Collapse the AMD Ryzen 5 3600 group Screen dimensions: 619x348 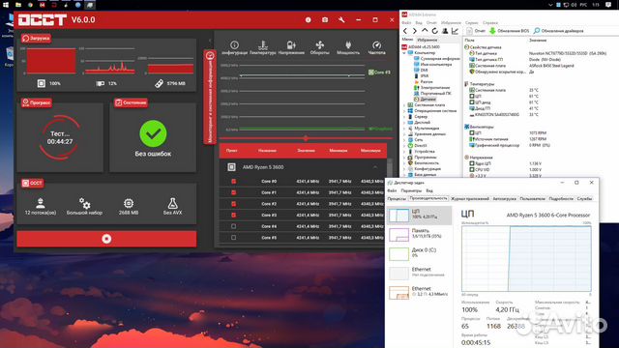click(x=375, y=167)
